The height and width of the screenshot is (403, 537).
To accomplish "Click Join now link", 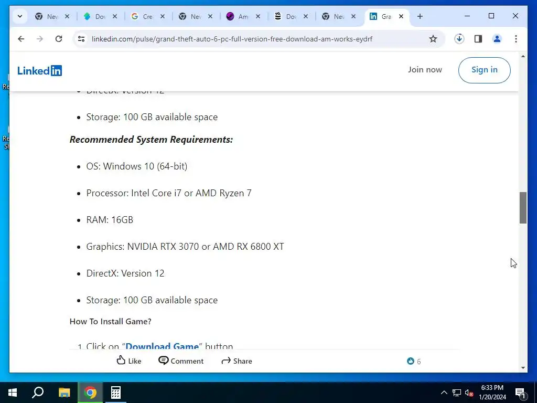I will point(425,70).
